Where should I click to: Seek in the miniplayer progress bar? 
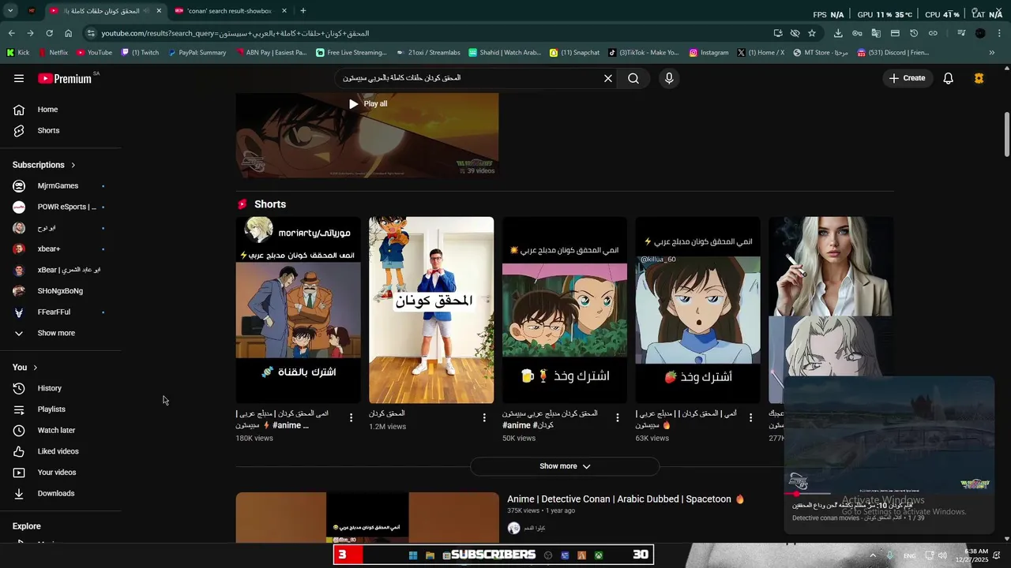pyautogui.click(x=889, y=494)
